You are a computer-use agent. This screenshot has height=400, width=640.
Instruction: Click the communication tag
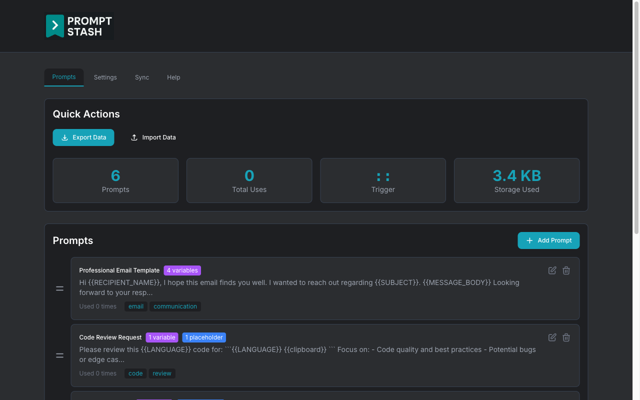coord(175,306)
